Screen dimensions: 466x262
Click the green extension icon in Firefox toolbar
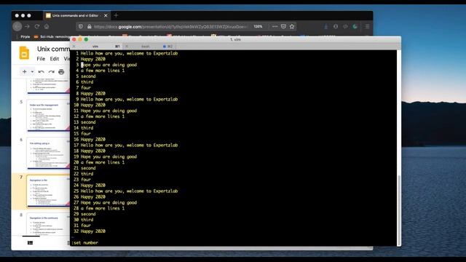(355, 26)
